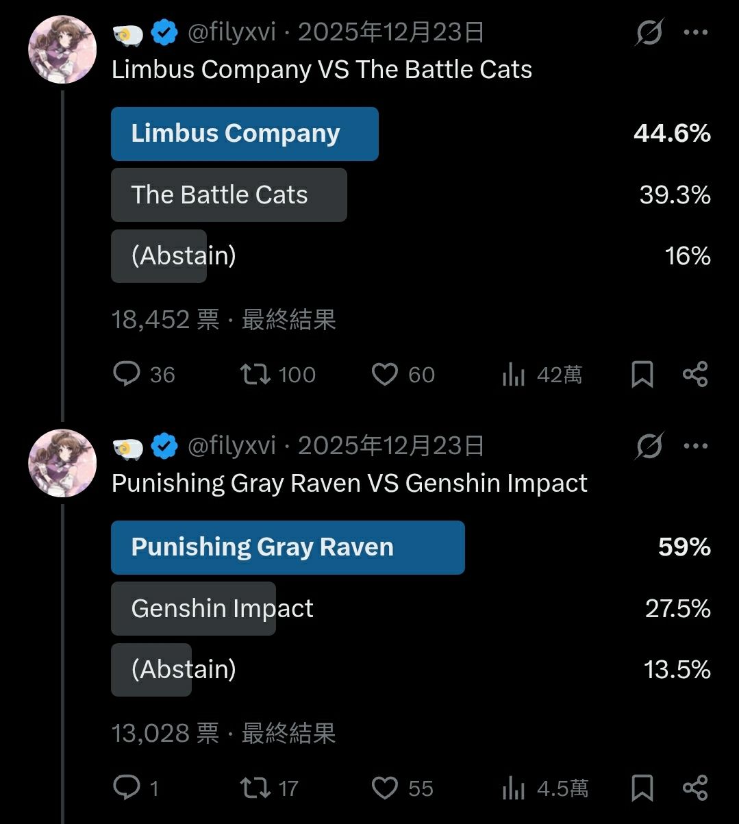View analytics for the Punishing Gray Raven post
Image resolution: width=739 pixels, height=824 pixels.
click(514, 788)
